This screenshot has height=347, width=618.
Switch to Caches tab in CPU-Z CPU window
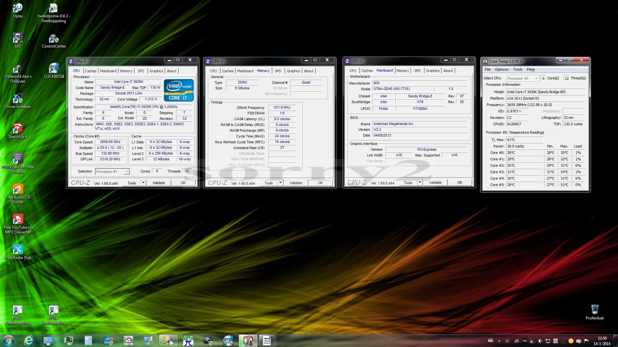coord(90,71)
